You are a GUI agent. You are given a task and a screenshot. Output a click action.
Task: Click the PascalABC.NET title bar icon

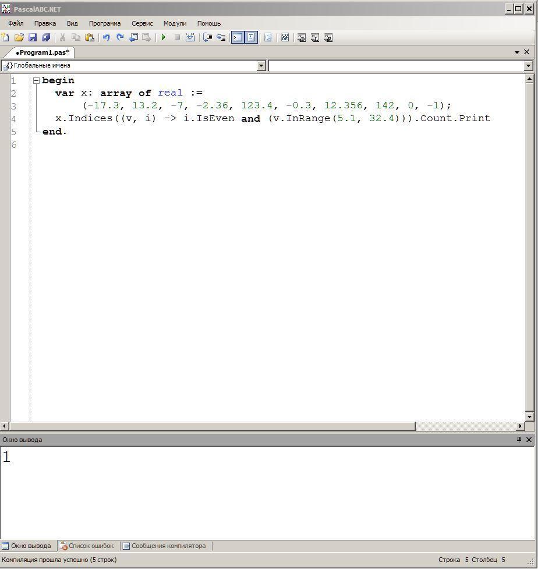click(x=6, y=8)
